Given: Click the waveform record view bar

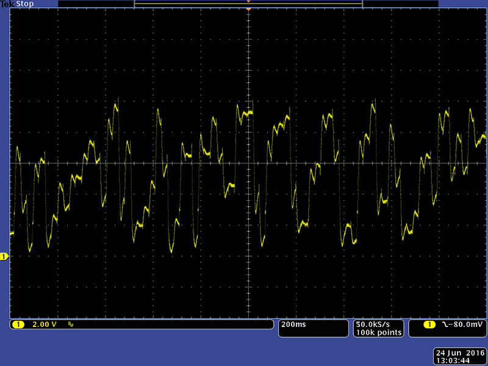Looking at the screenshot, I should click(x=248, y=5).
